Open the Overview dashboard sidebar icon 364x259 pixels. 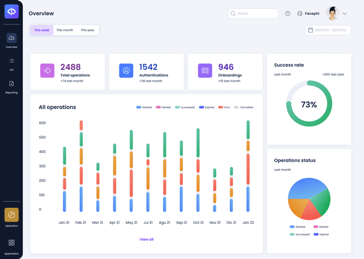tap(11, 38)
